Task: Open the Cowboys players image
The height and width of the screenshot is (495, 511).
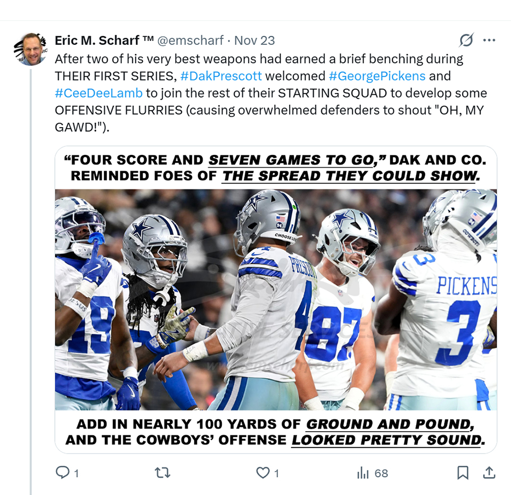Action: click(276, 299)
